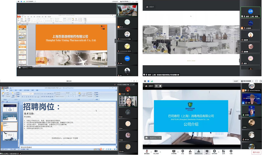
Task: Enter fullscreen using the top-right icon
Action: click(257, 81)
